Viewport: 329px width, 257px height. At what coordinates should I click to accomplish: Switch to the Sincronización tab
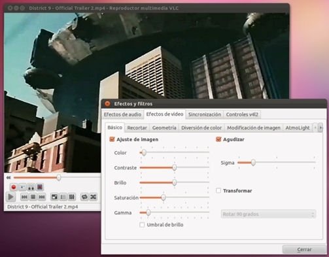tap(205, 114)
